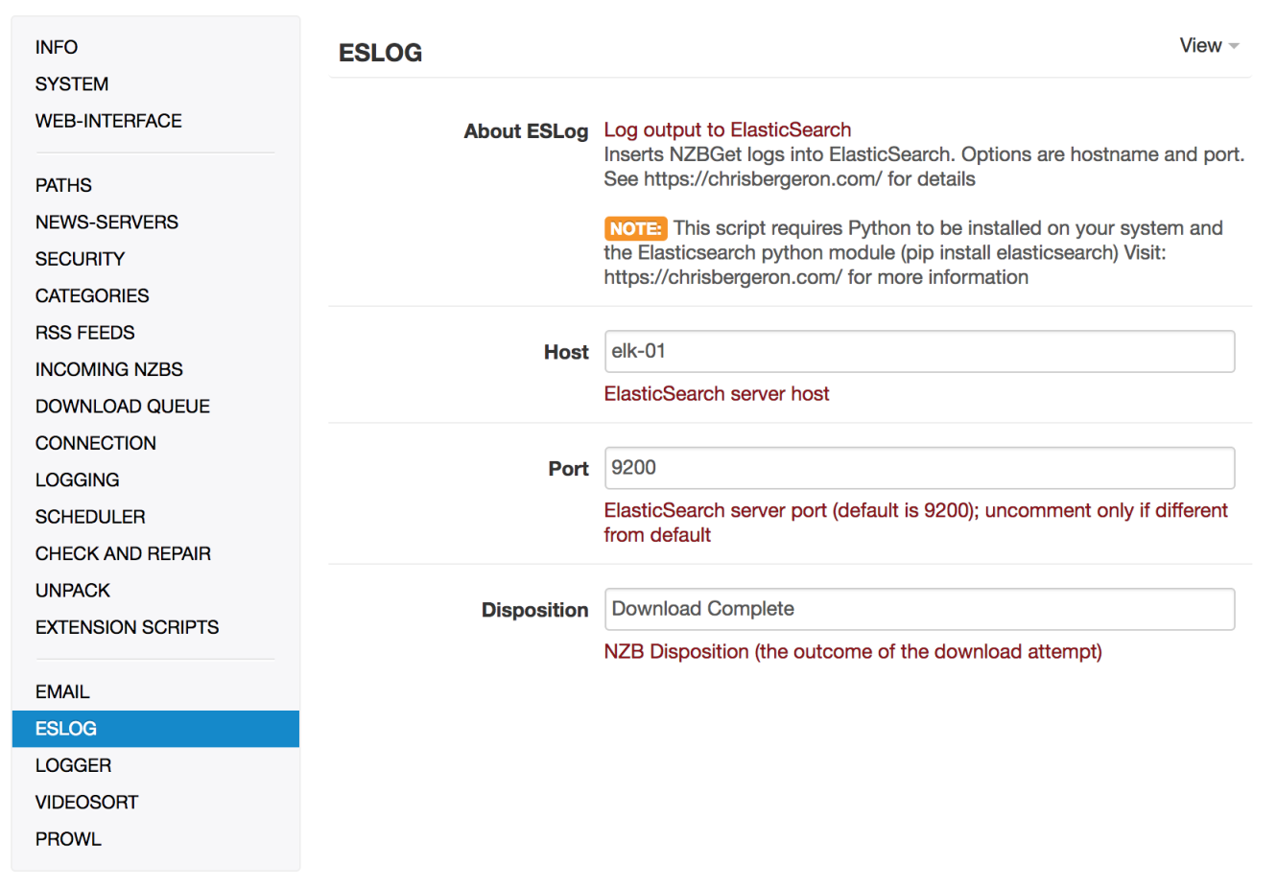The height and width of the screenshot is (887, 1277).
Task: Select EXTENSION SCRIPTS in sidebar
Action: 127,627
